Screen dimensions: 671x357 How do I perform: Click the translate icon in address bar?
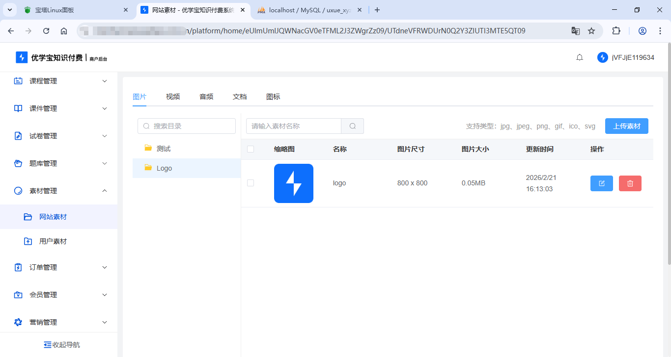coord(575,30)
